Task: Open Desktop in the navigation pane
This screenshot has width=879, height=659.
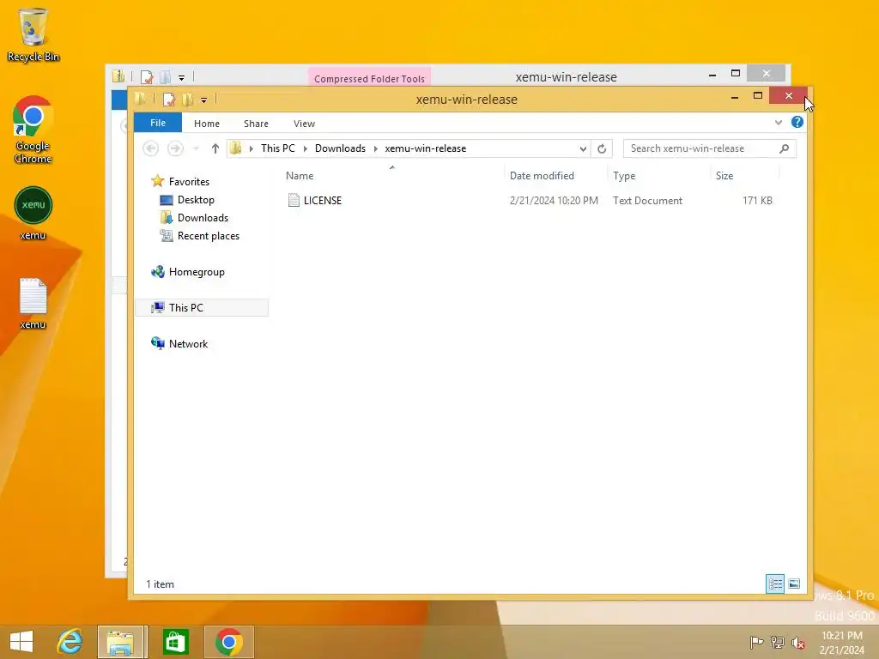Action: 196,199
